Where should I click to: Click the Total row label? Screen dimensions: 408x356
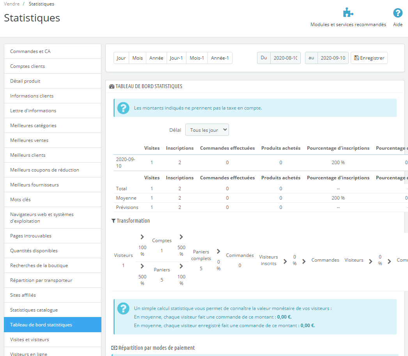pos(121,189)
